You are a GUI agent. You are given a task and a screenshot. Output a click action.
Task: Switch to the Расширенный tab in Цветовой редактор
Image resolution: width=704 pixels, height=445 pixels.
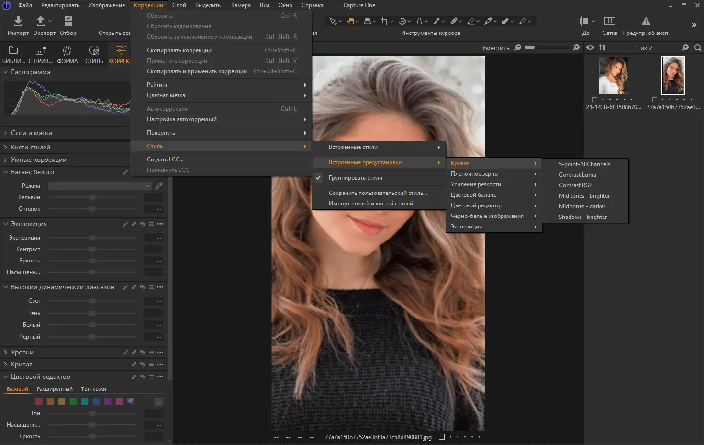[55, 388]
